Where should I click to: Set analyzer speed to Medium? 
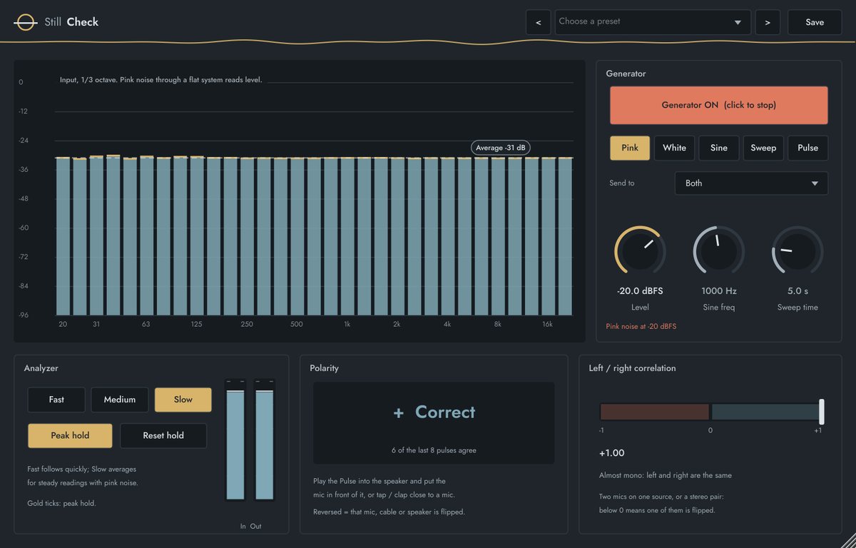[x=120, y=400]
